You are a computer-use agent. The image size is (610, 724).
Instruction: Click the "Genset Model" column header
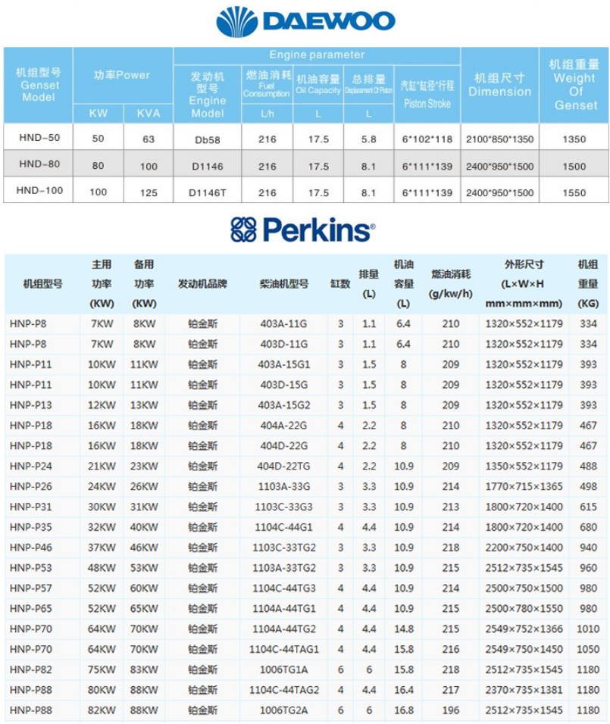point(39,85)
